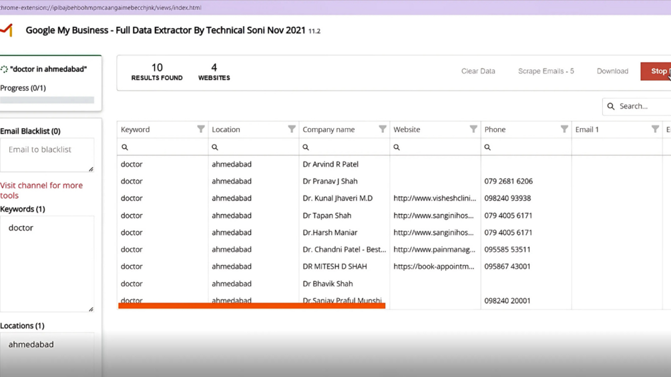Click the red checkmark app logo
Screen dimensions: 671x377
(7, 30)
